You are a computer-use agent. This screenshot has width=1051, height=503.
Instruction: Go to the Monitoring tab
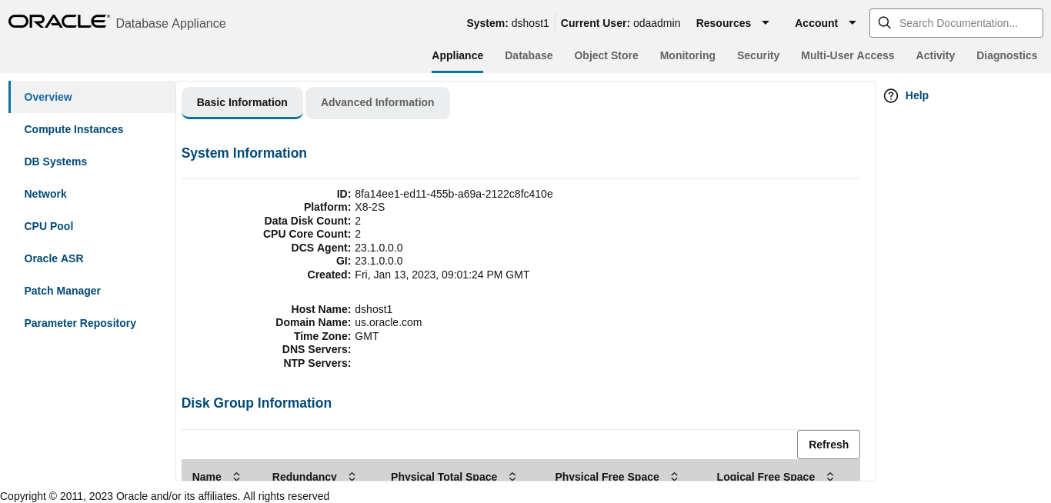click(688, 55)
